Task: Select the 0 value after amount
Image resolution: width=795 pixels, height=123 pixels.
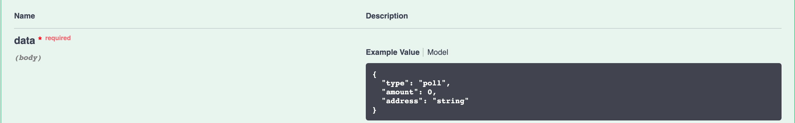Action: pos(430,92)
